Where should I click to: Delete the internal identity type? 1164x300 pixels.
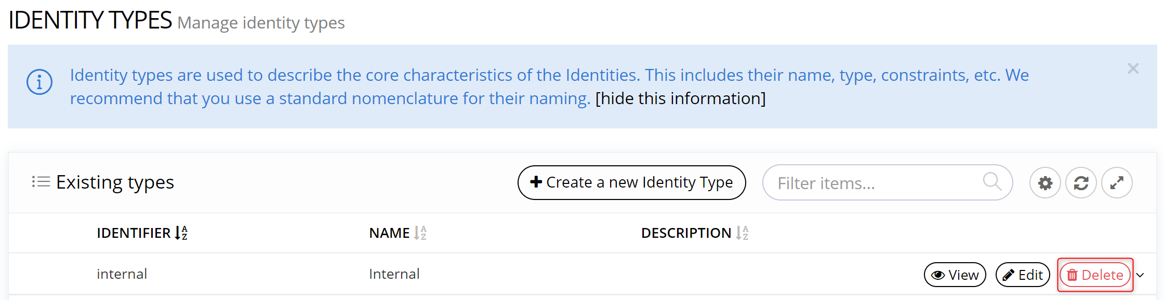point(1095,275)
